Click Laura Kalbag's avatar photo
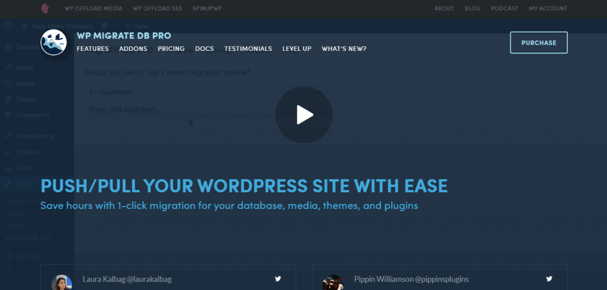The height and width of the screenshot is (290, 607). 62,283
